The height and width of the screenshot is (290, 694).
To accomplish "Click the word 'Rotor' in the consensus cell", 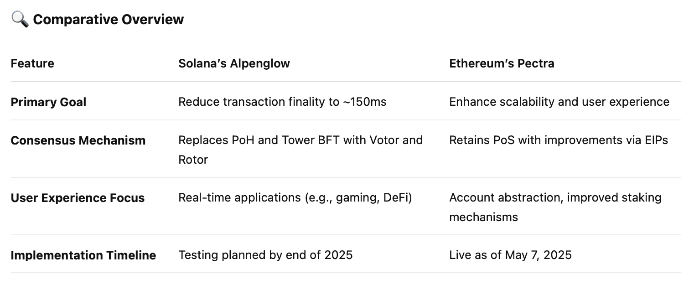I will [193, 160].
